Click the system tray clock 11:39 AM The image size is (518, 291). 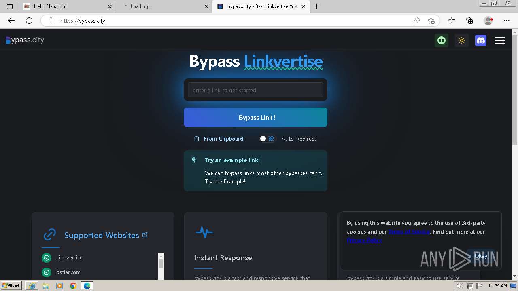[x=497, y=286]
